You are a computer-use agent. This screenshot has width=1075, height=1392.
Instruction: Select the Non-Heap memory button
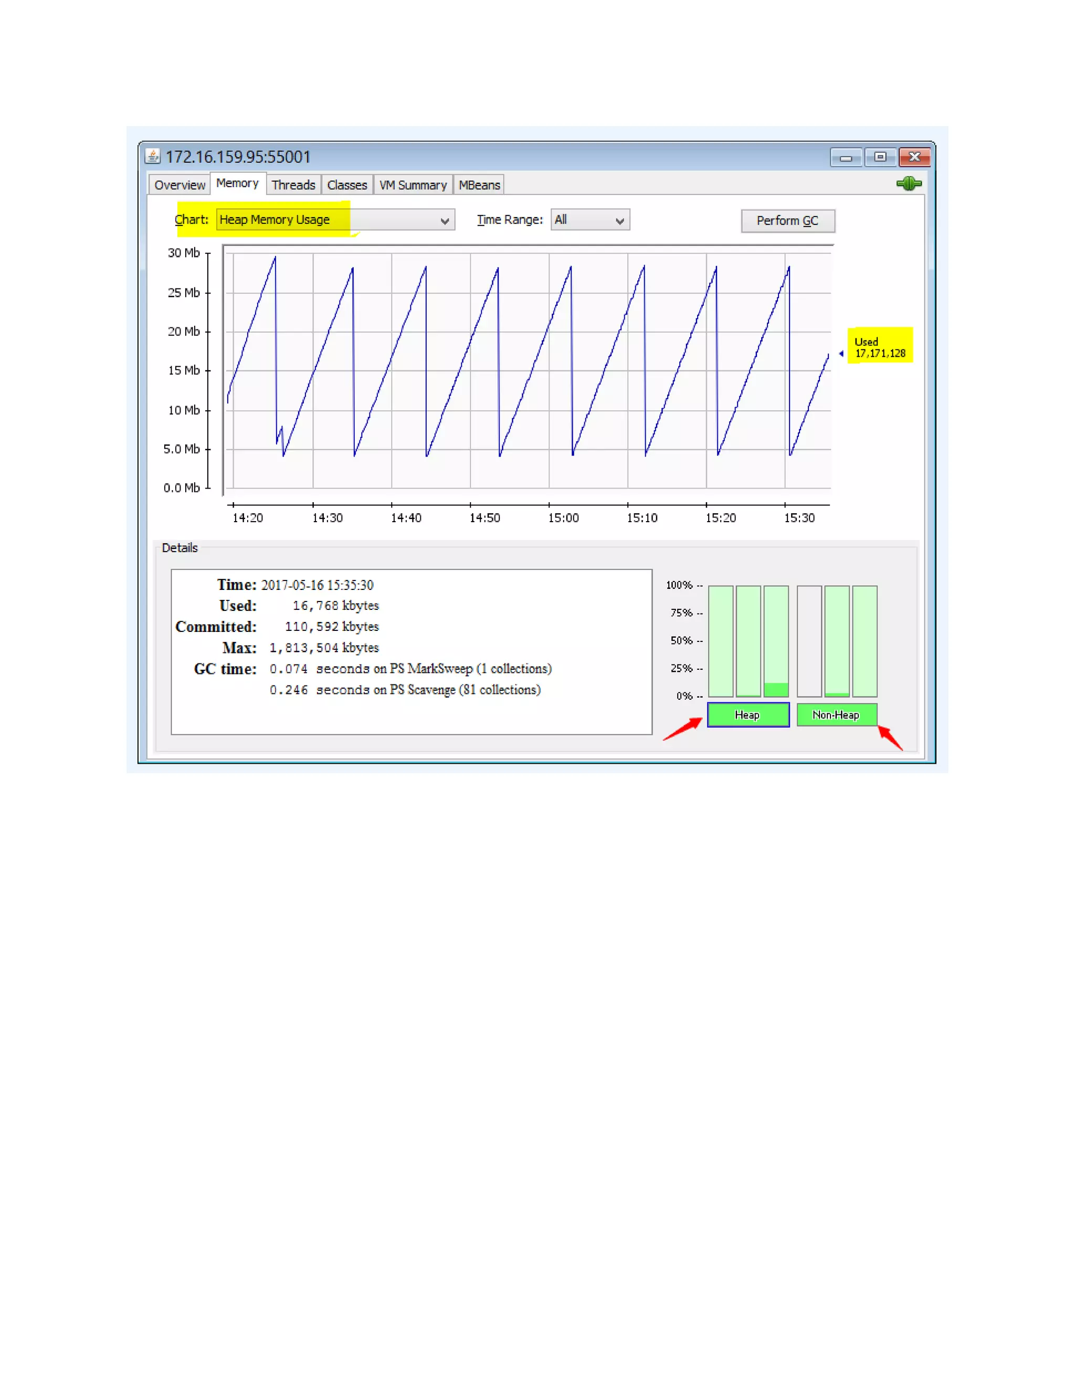pyautogui.click(x=836, y=715)
